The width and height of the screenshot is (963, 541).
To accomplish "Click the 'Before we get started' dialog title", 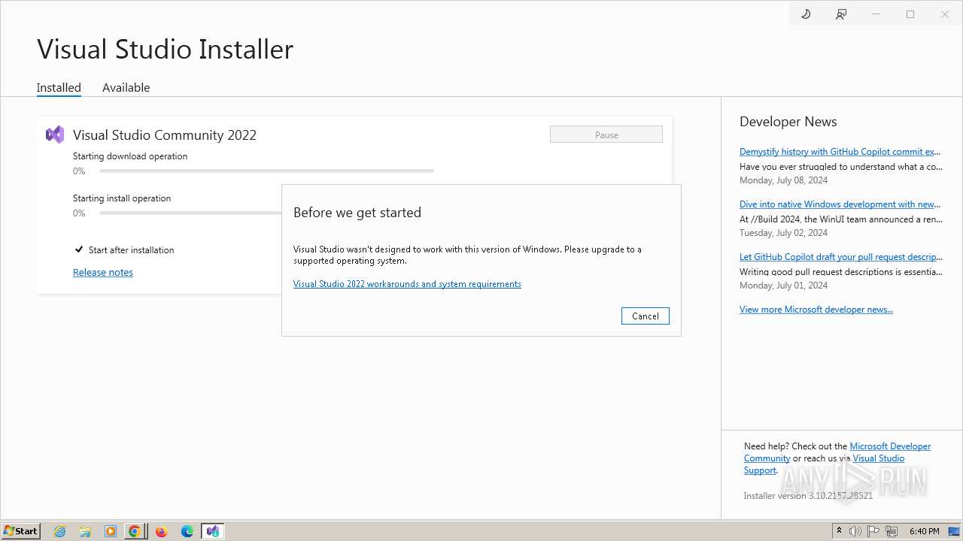I will click(357, 213).
